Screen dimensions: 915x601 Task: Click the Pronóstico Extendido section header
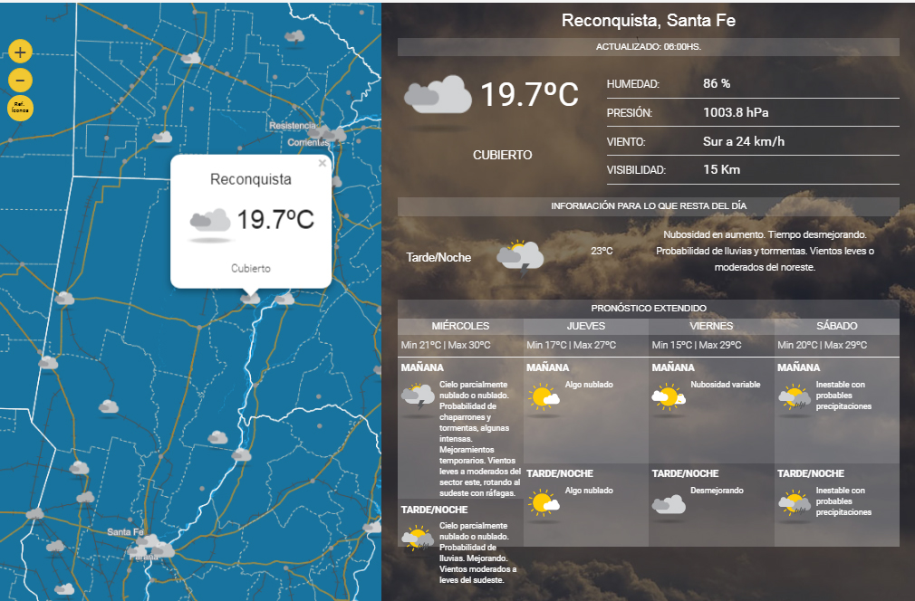tap(648, 309)
